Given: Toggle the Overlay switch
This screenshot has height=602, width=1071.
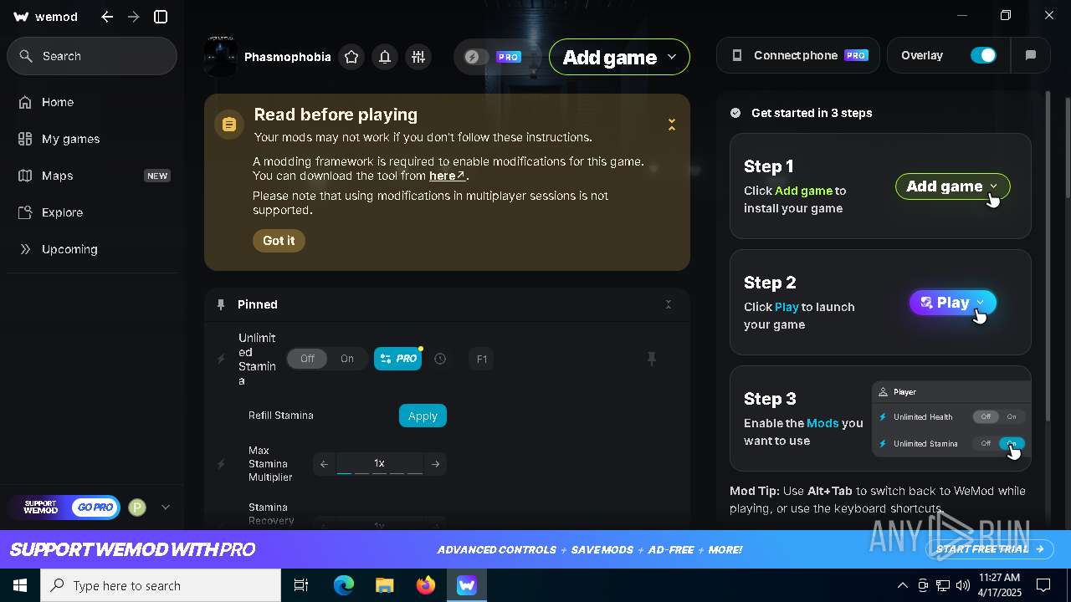Looking at the screenshot, I should (983, 55).
